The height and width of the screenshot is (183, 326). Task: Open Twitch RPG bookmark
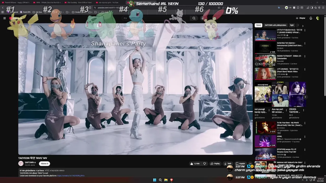click(25, 12)
